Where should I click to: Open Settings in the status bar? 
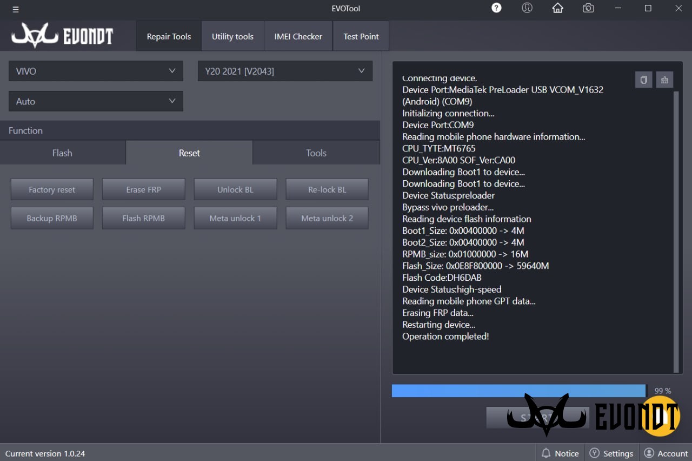[611, 453]
